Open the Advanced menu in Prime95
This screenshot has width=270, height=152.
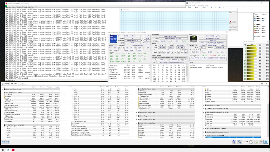pyautogui.click(x=18, y=6)
